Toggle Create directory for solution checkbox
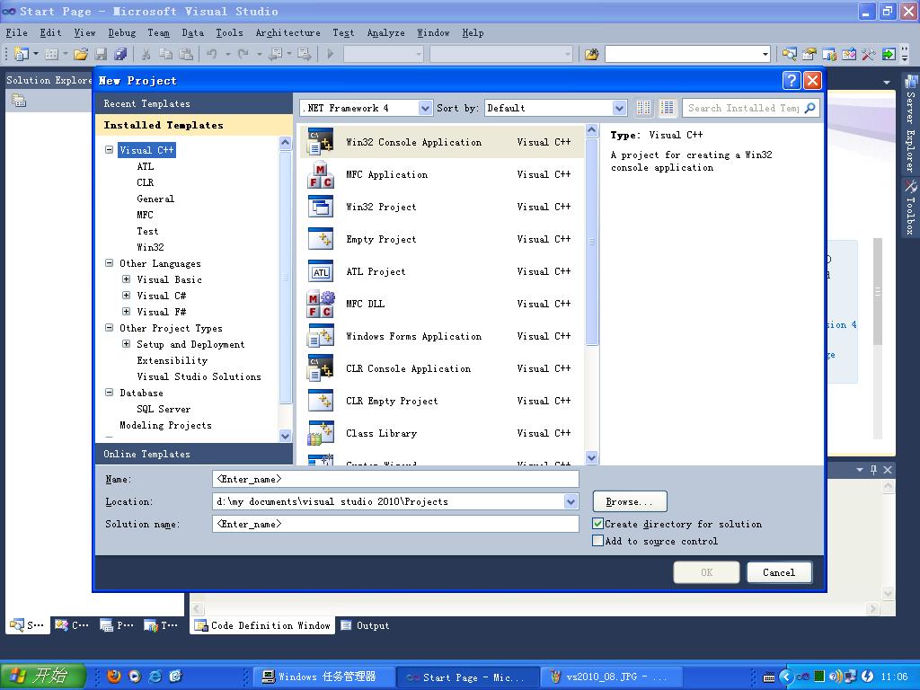The width and height of the screenshot is (920, 690). point(597,524)
